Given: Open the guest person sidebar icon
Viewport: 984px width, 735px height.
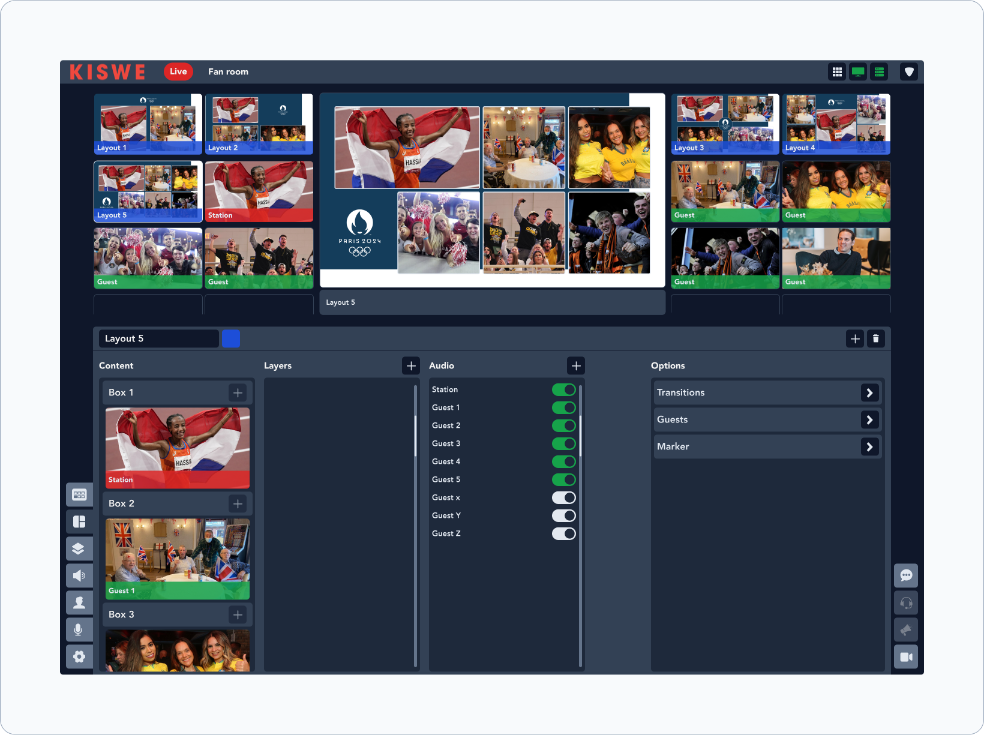Looking at the screenshot, I should [79, 603].
